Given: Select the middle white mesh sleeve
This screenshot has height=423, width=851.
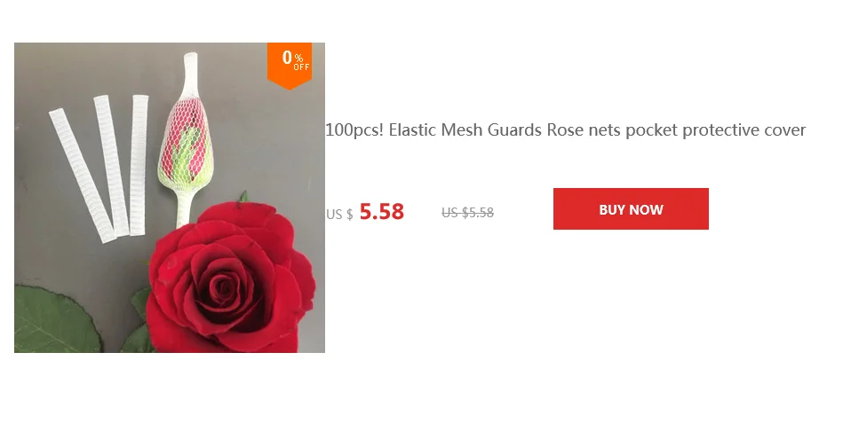Looking at the screenshot, I should point(111,166).
